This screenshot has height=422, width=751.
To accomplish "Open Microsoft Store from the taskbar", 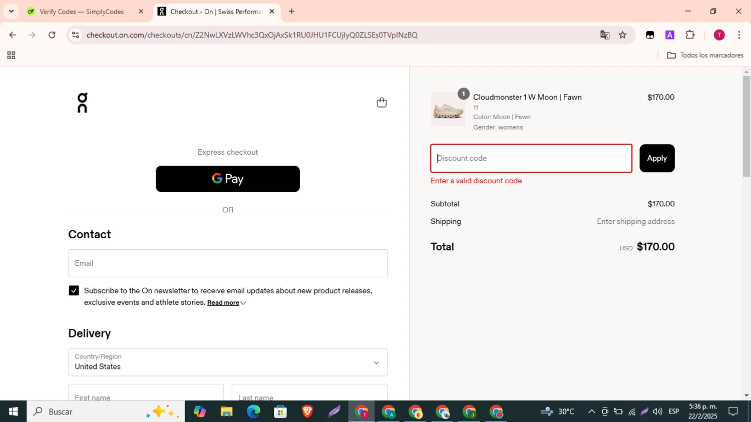I will pyautogui.click(x=280, y=411).
